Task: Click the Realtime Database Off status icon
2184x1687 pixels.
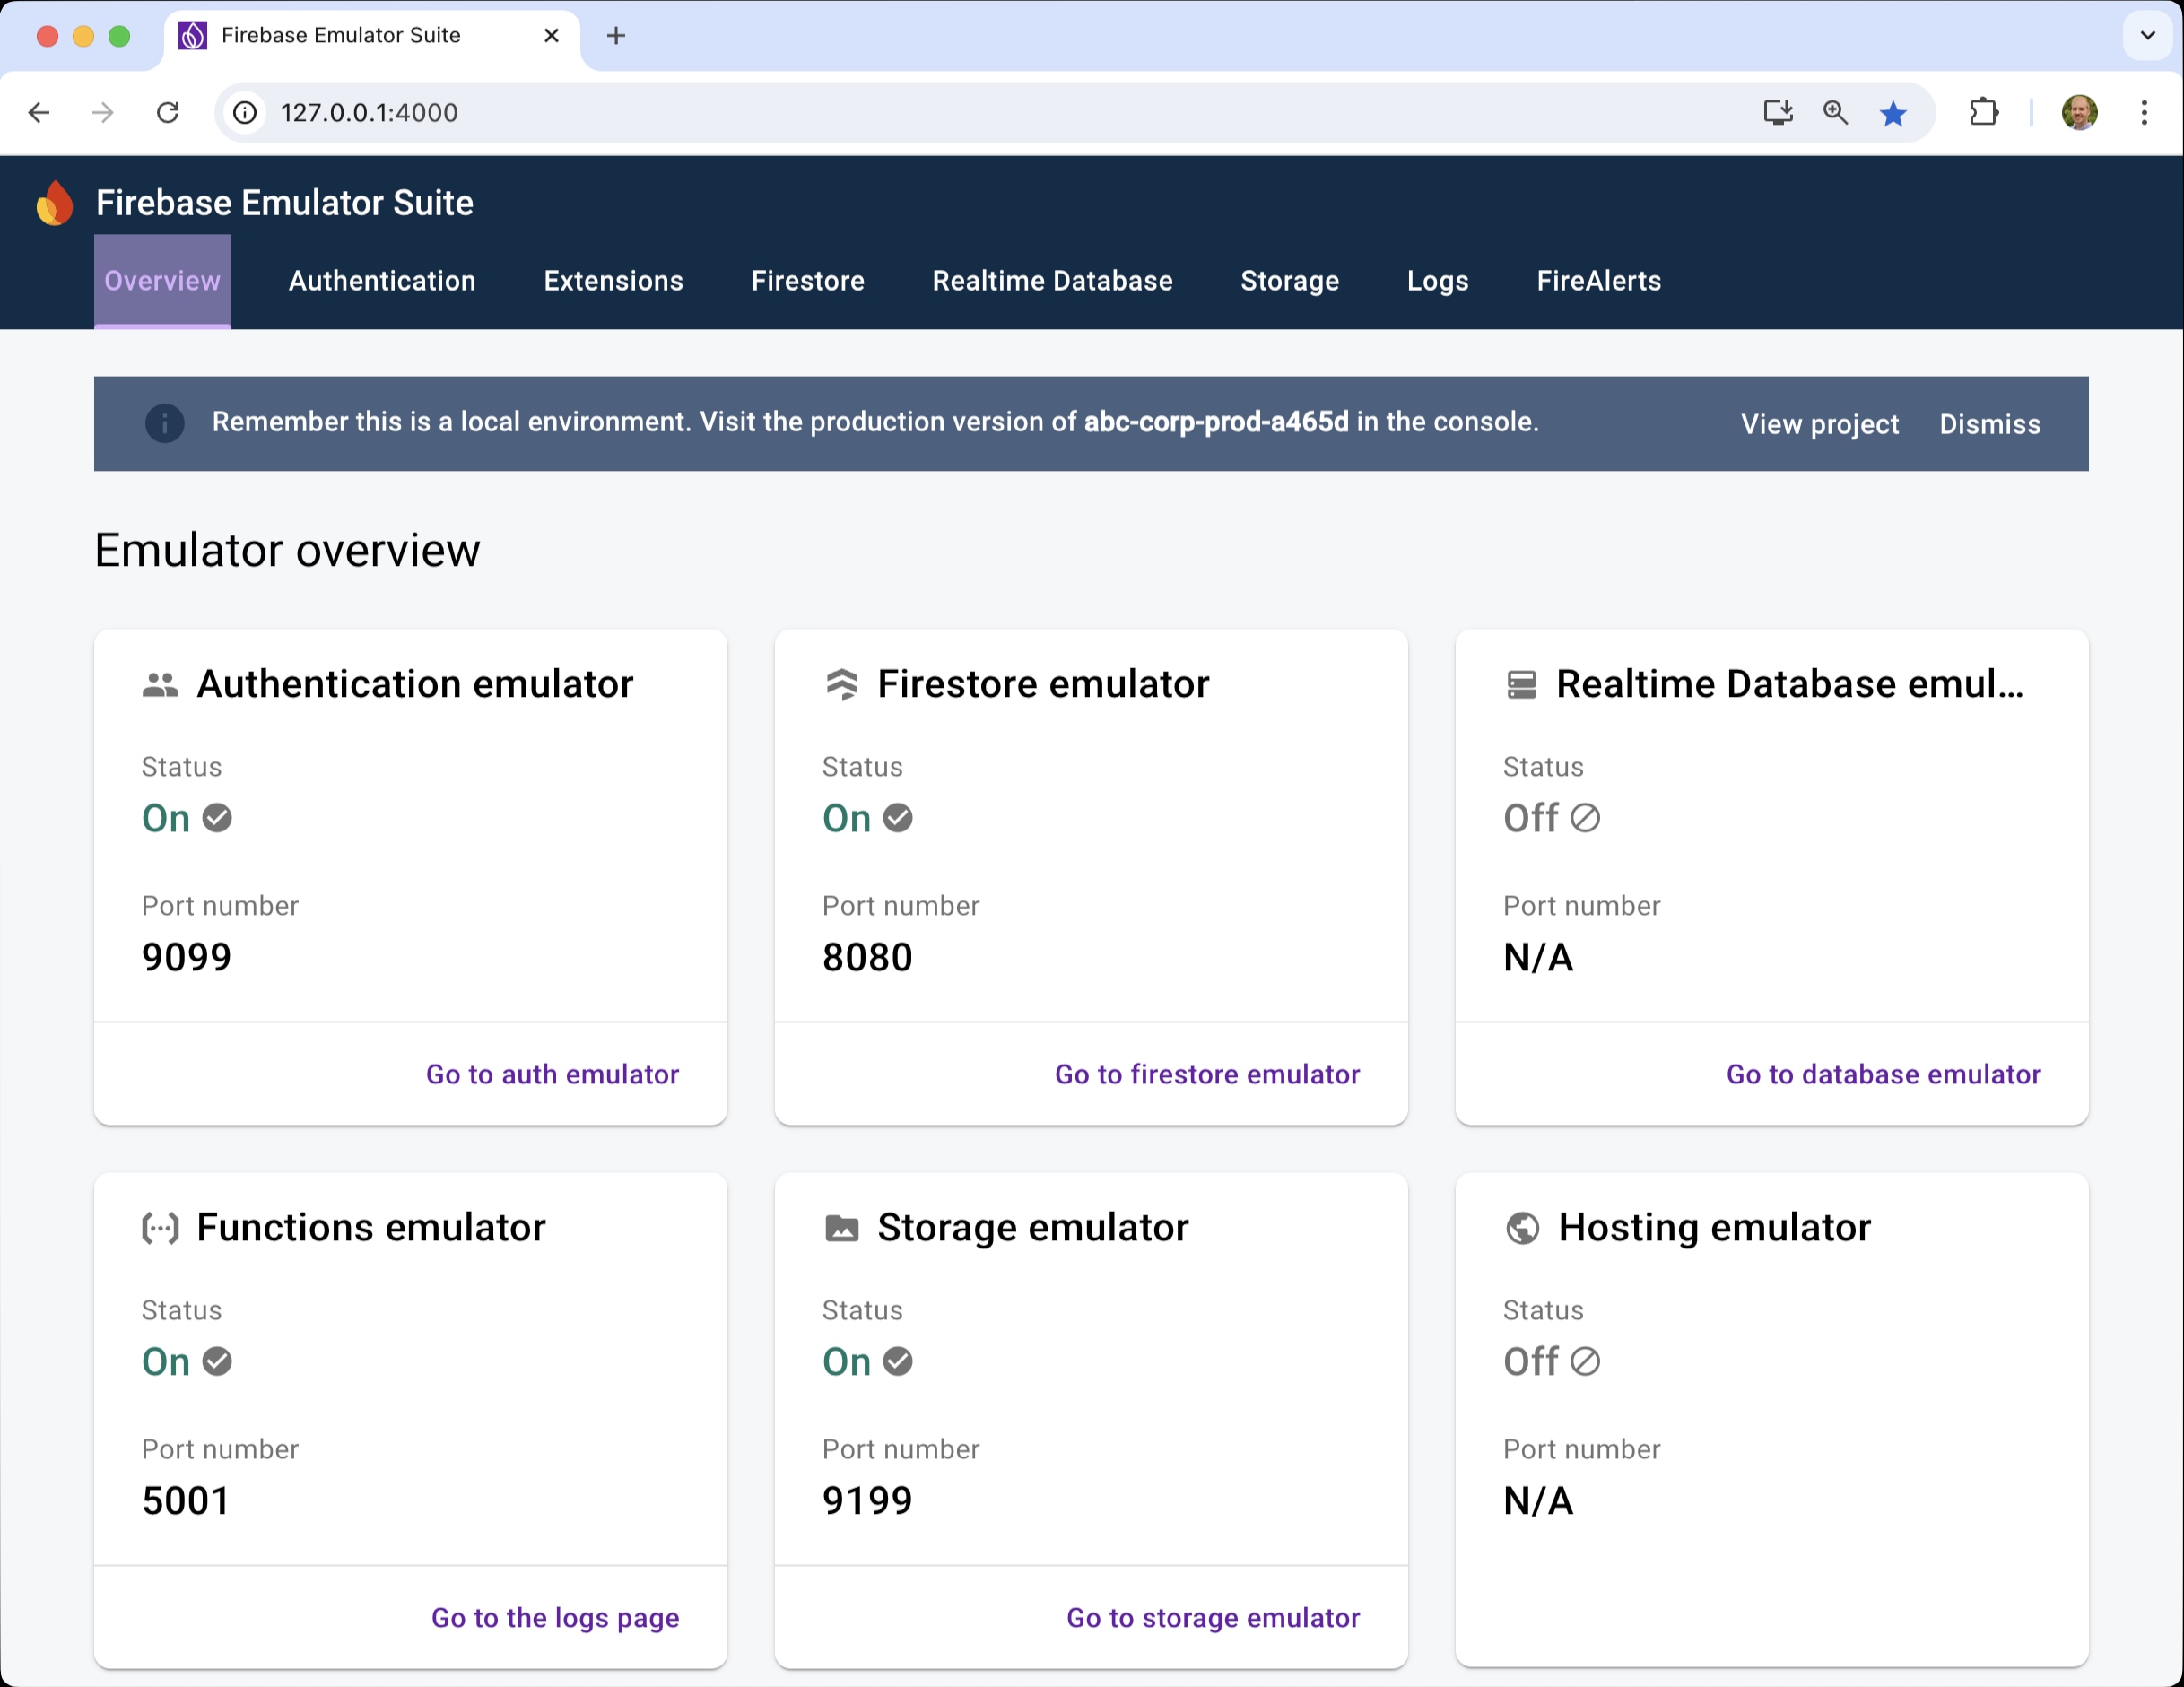Action: coord(1585,818)
